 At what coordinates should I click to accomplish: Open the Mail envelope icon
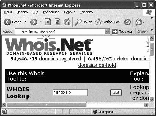[138, 22]
